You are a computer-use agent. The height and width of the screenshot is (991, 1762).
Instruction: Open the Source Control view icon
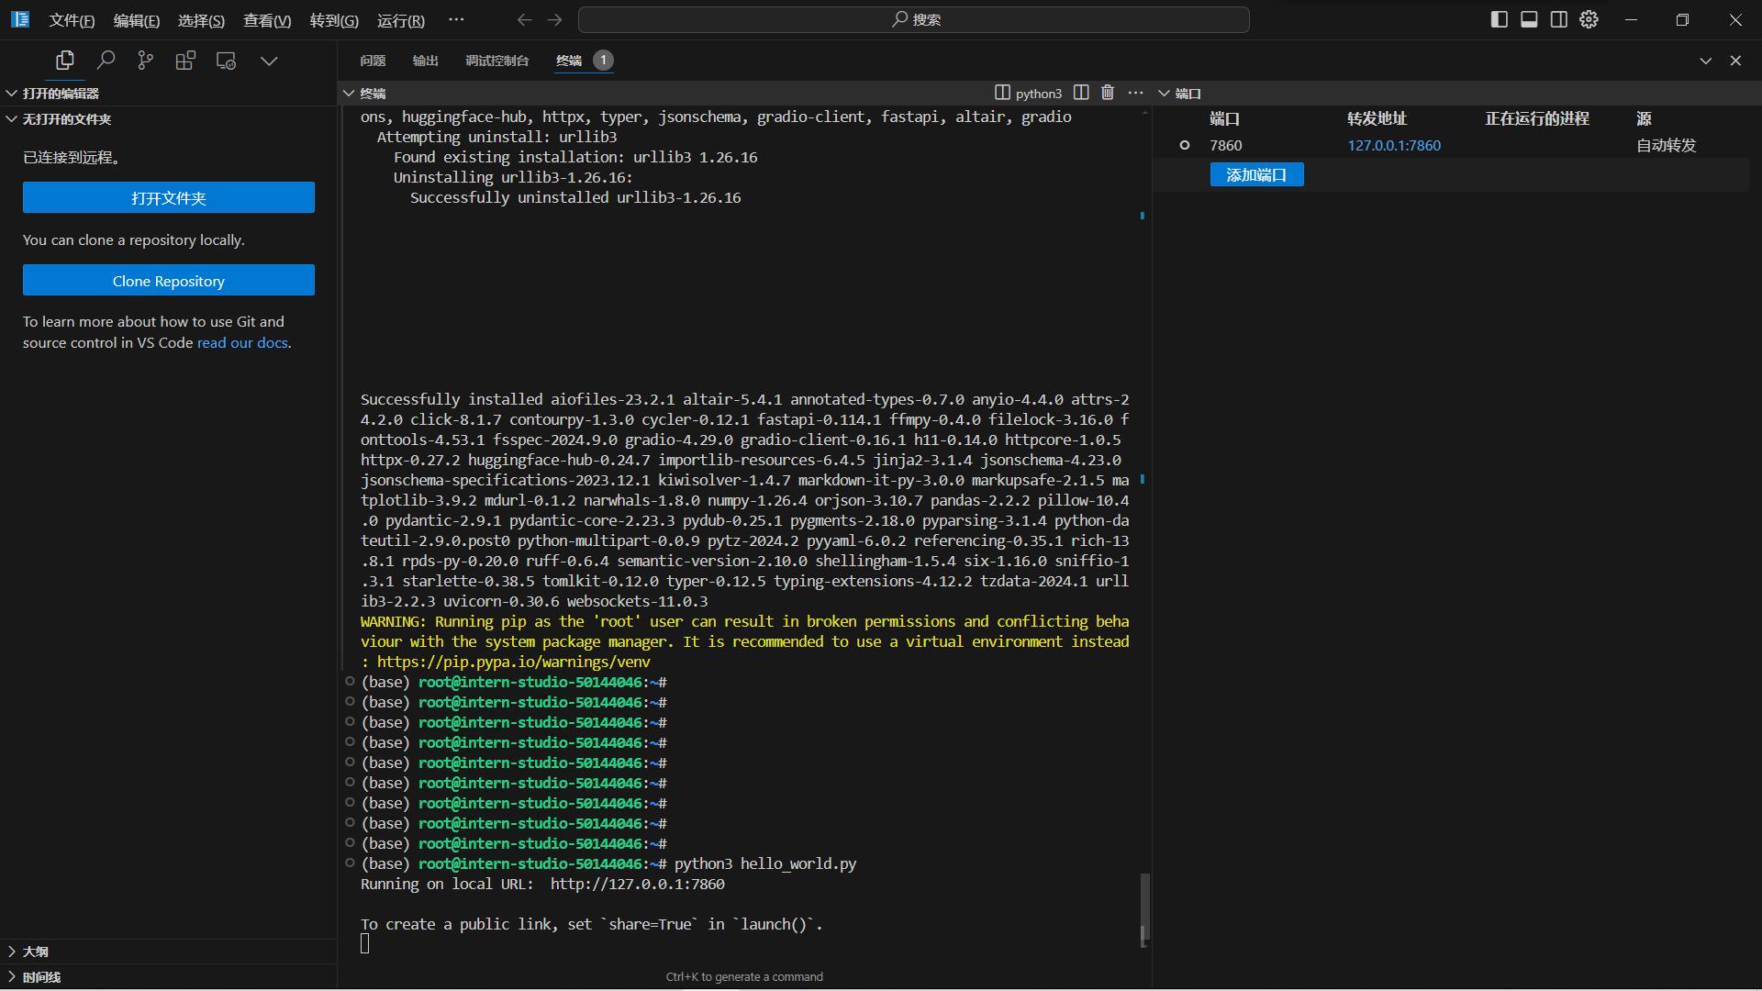click(145, 61)
